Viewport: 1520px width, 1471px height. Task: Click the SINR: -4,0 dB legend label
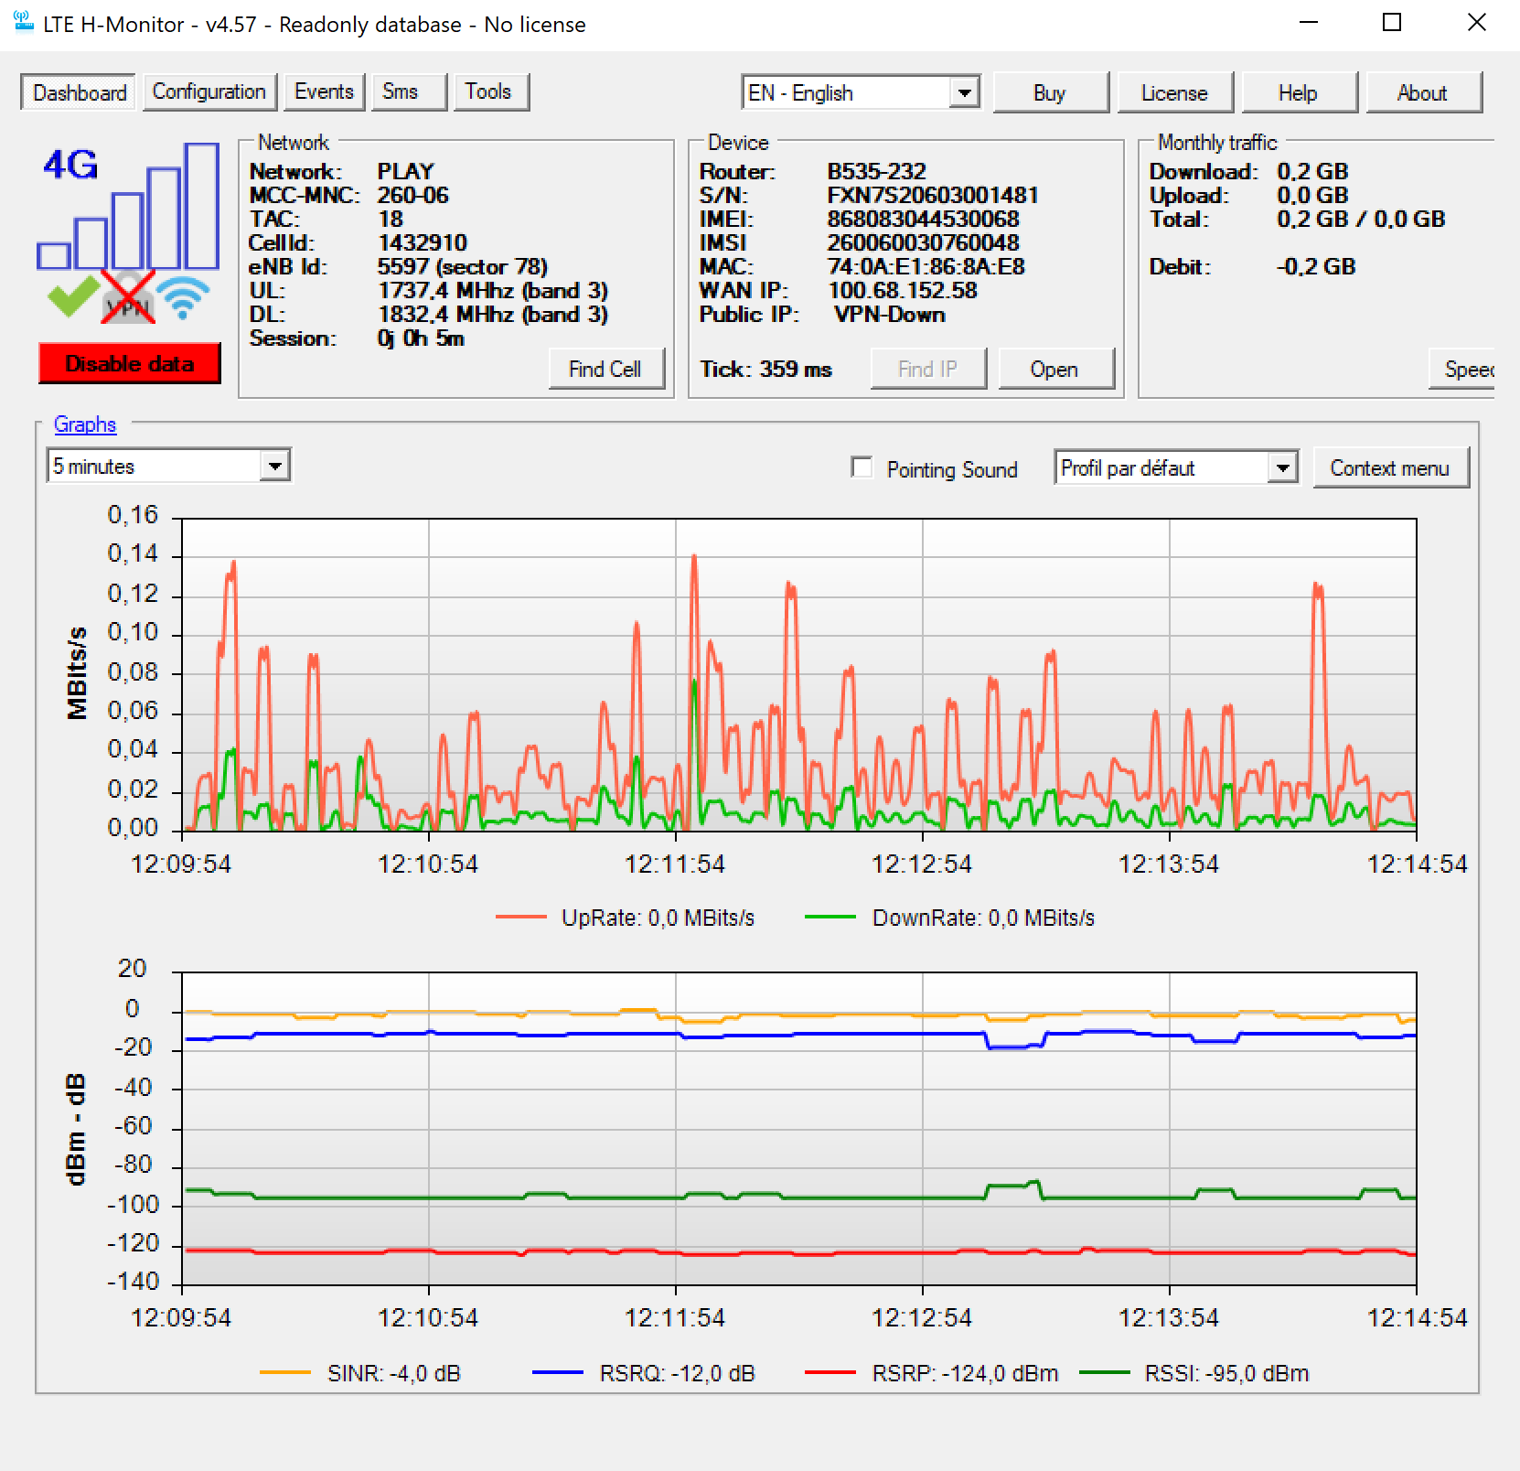tap(394, 1373)
